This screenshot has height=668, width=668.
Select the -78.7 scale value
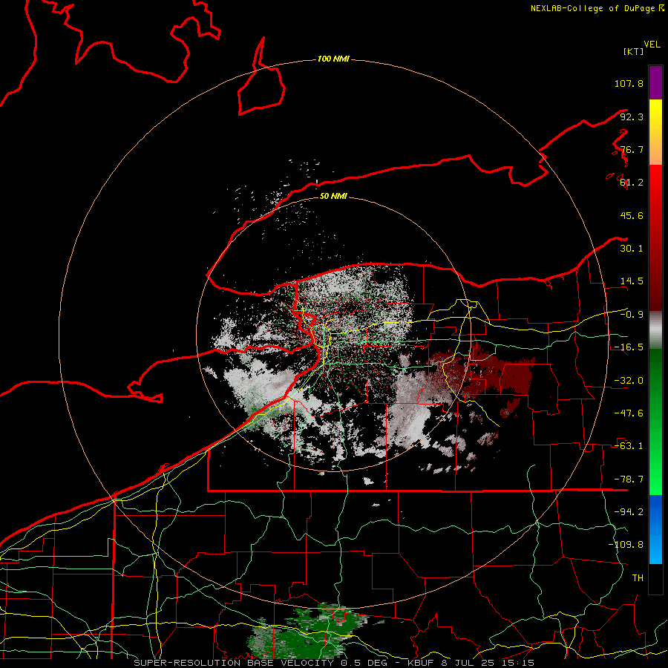(629, 479)
